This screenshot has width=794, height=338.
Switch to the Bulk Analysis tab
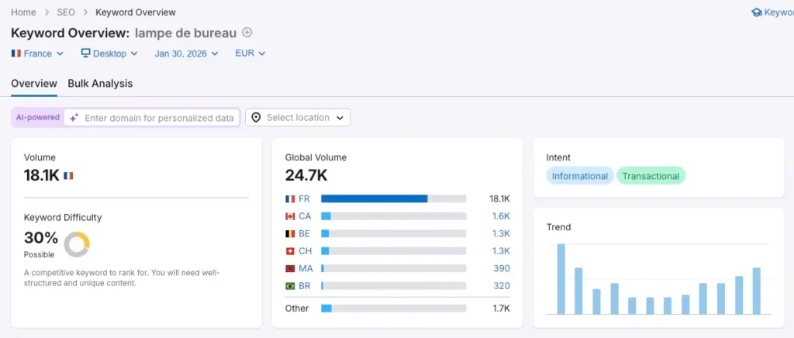100,84
